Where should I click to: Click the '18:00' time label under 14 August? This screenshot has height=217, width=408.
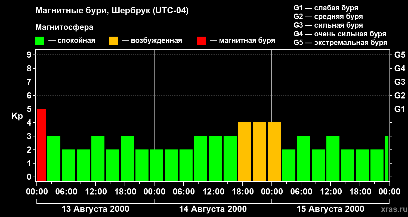pyautogui.click(x=242, y=192)
